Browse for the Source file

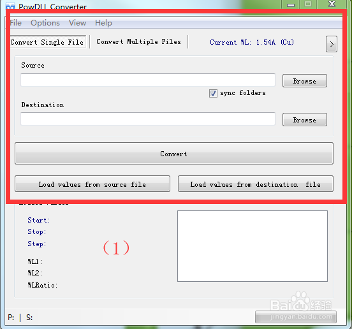(305, 81)
